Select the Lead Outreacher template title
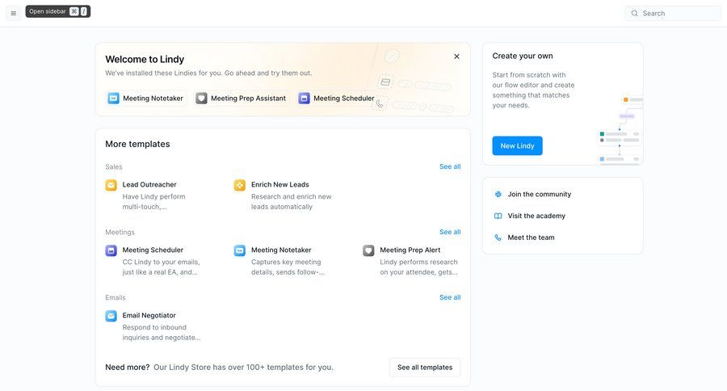727x391 pixels. pos(149,185)
